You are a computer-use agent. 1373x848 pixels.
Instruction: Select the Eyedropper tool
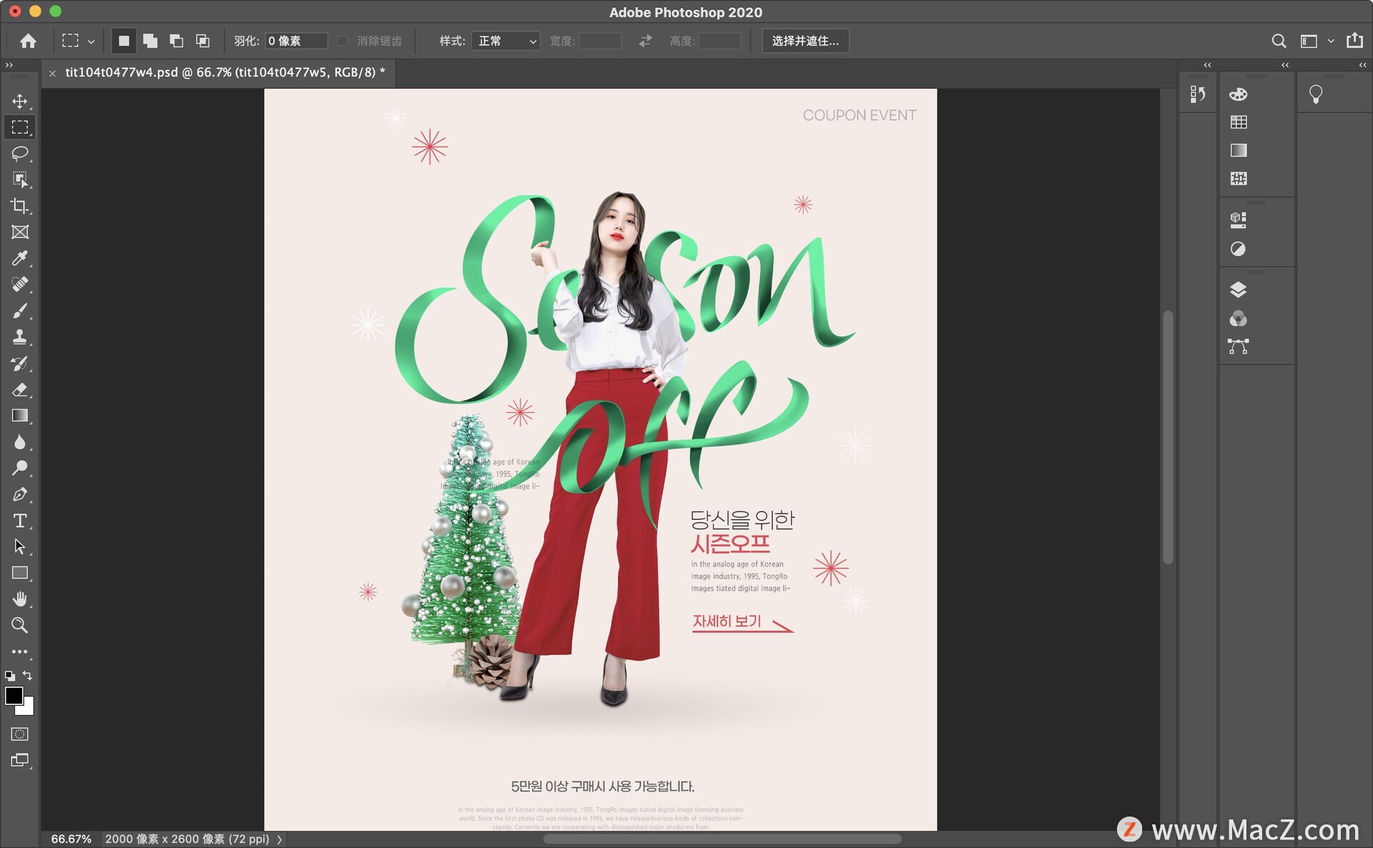tap(19, 258)
